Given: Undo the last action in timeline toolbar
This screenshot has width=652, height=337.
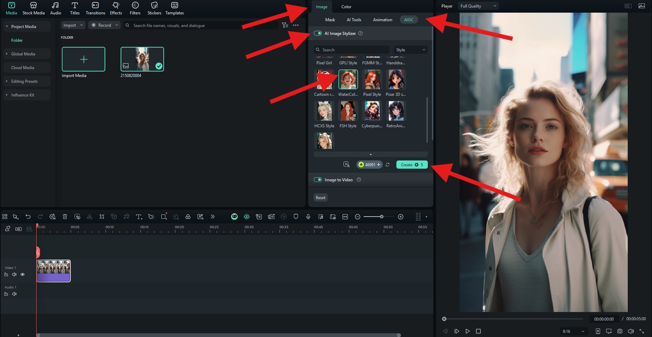Looking at the screenshot, I should coord(28,217).
